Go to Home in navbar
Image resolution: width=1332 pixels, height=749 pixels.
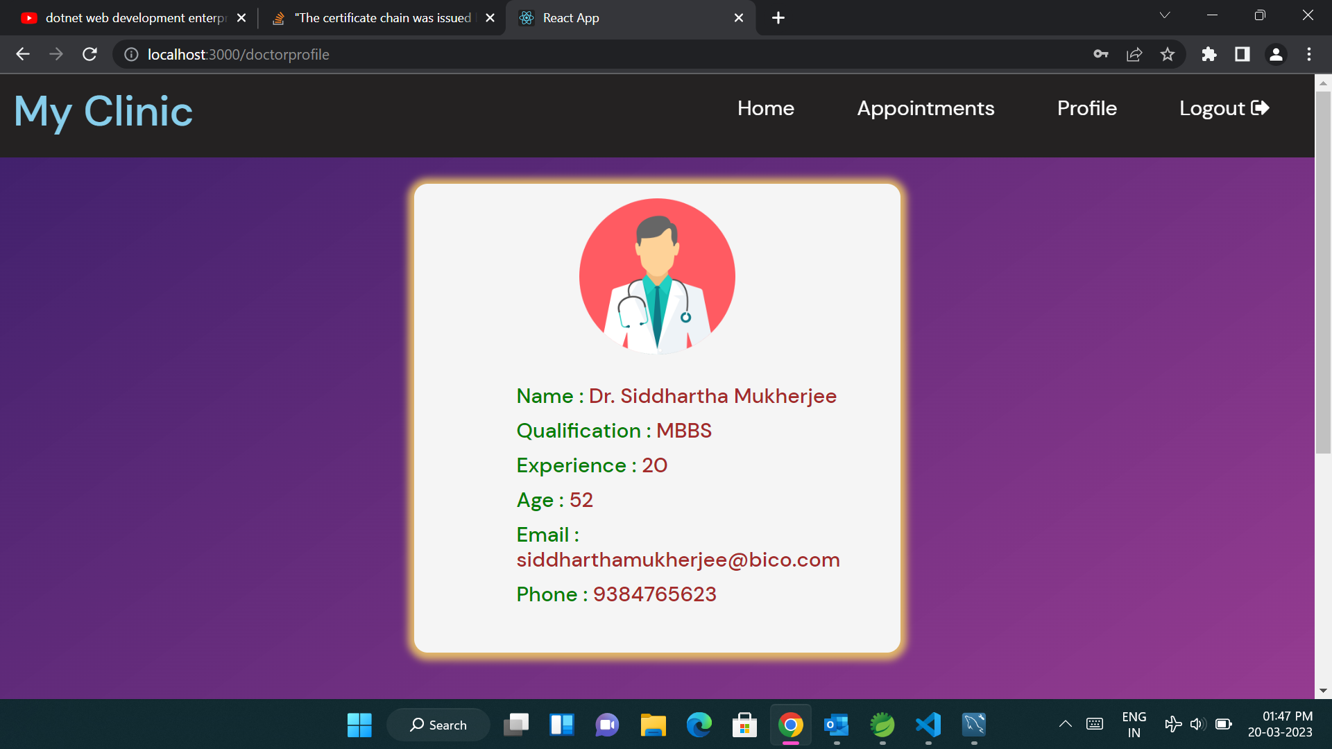[766, 108]
